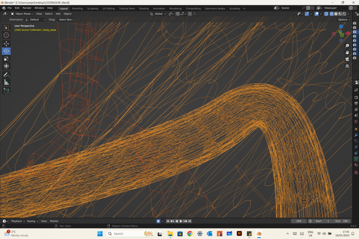Open the Scene properties tab
Image resolution: width=359 pixels, height=239 pixels.
tap(356, 115)
